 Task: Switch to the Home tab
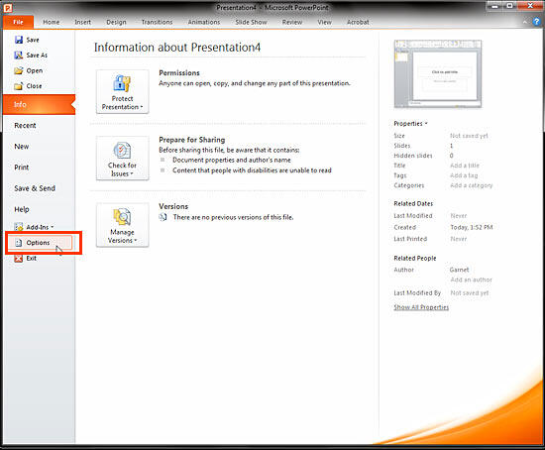tap(52, 22)
